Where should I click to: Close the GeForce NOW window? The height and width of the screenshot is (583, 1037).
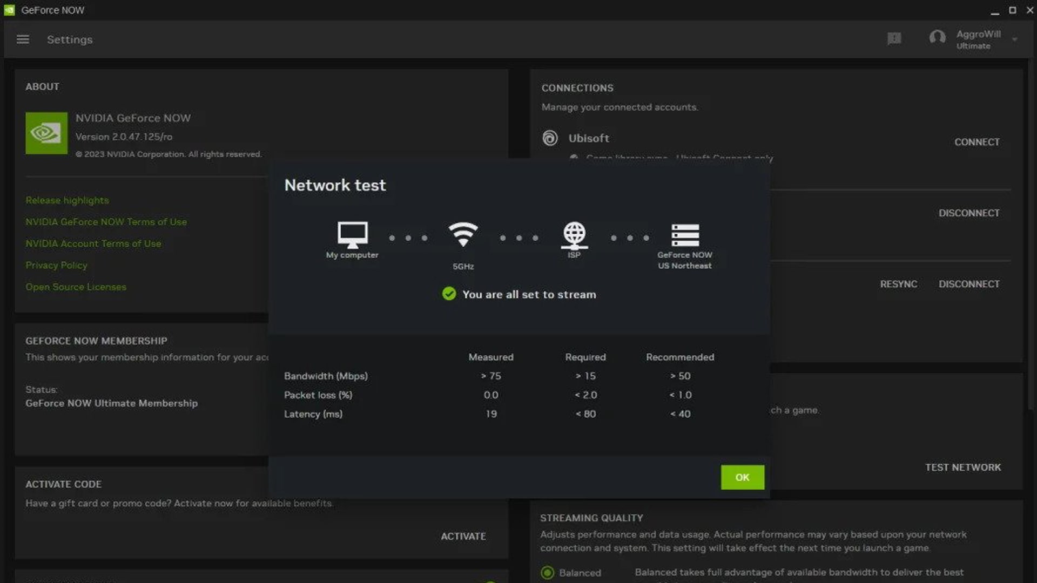point(1029,10)
